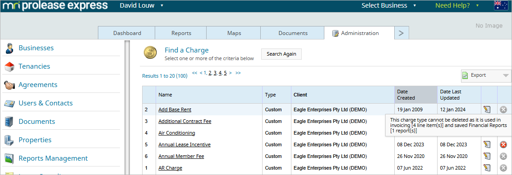Open the Select Business dropdown
Screen dimensions: 512x175
pos(388,5)
